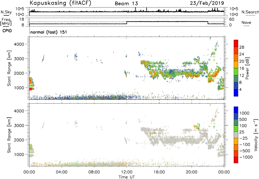Click the "N.Search" legend label
The height and width of the screenshot is (179, 259).
(250, 12)
